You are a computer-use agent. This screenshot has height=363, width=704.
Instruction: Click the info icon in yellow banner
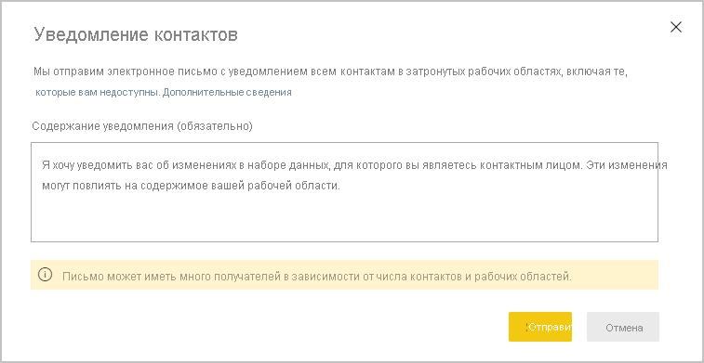pos(45,275)
